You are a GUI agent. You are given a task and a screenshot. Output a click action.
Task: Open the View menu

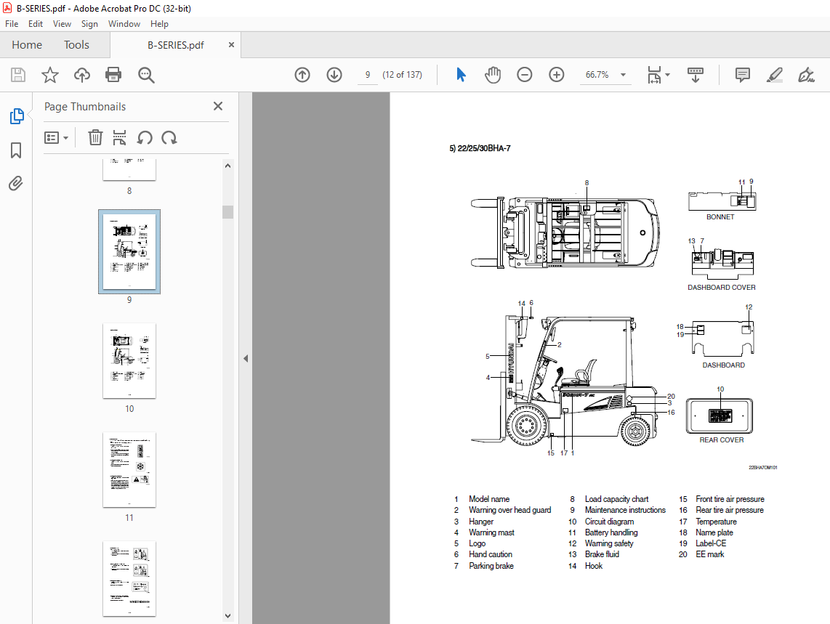[x=62, y=24]
